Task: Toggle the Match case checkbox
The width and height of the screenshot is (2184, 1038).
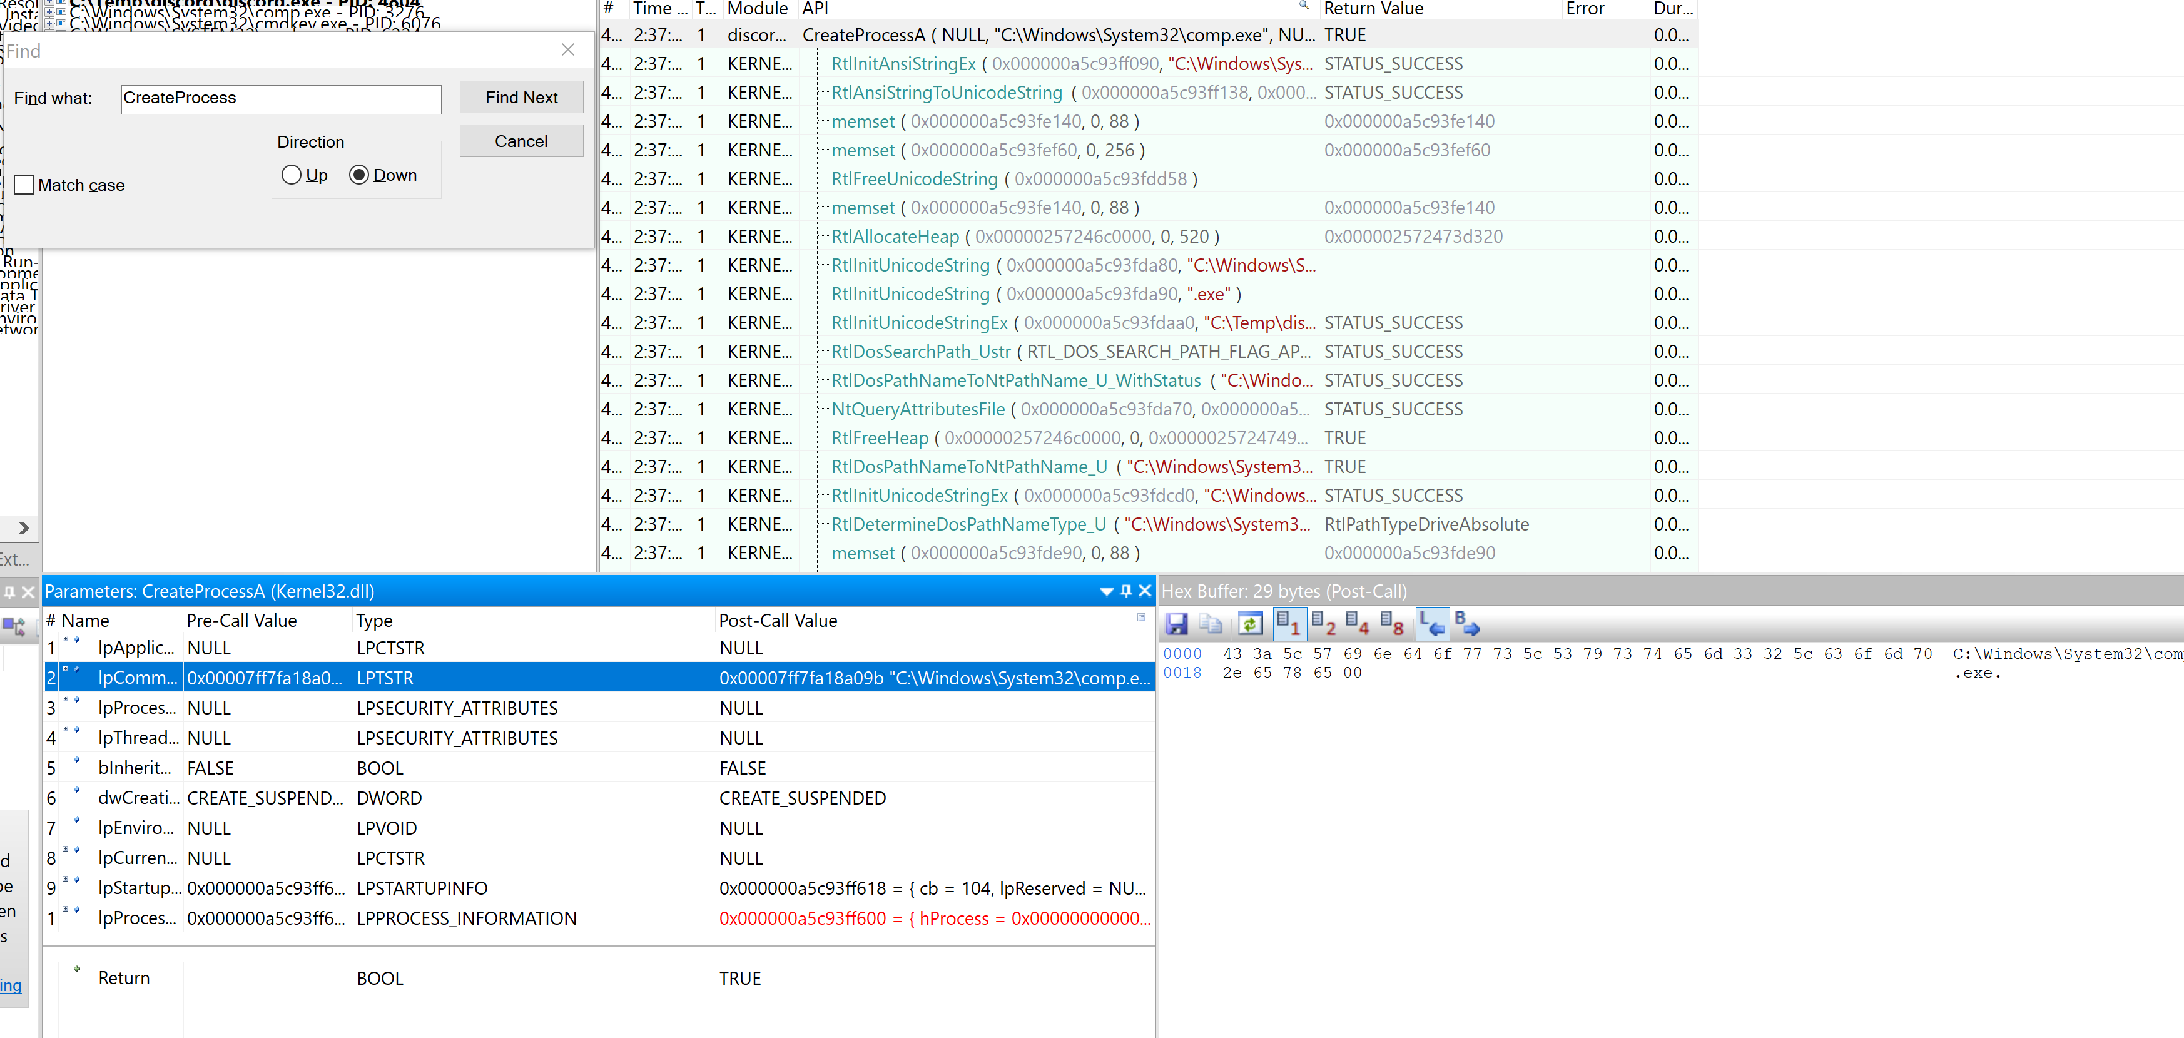Action: pos(24,185)
